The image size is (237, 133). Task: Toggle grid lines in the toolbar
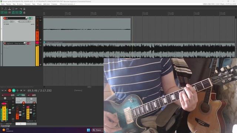(17, 13)
